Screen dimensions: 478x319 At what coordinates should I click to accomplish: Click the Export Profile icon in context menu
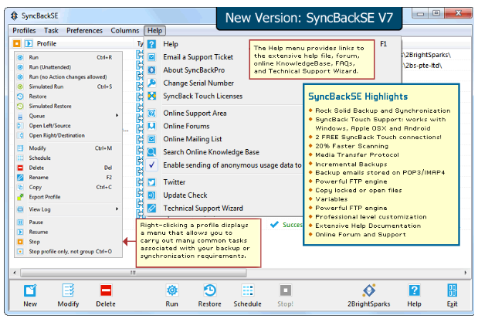pyautogui.click(x=20, y=197)
